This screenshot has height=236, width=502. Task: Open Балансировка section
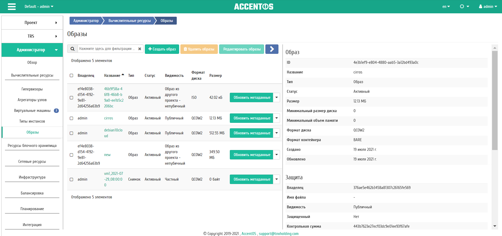[32, 193]
